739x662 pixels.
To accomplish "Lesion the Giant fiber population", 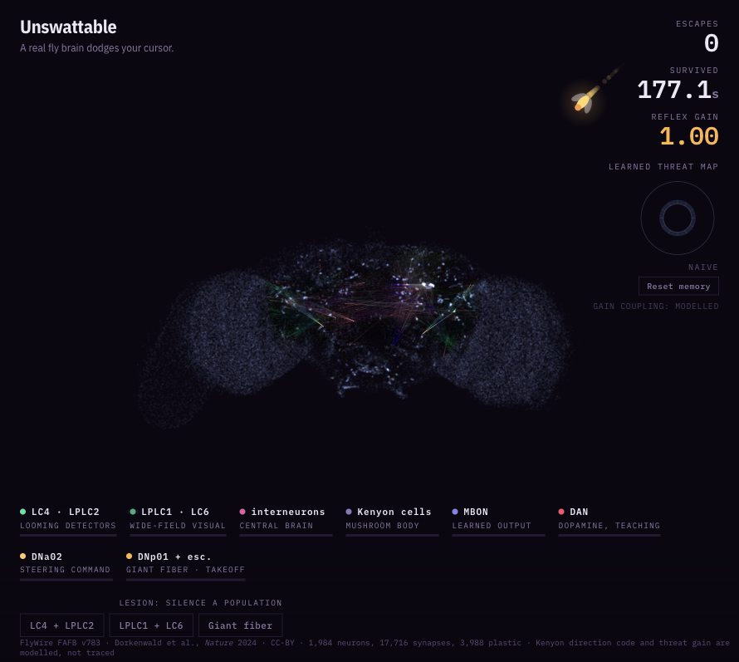I will (240, 625).
